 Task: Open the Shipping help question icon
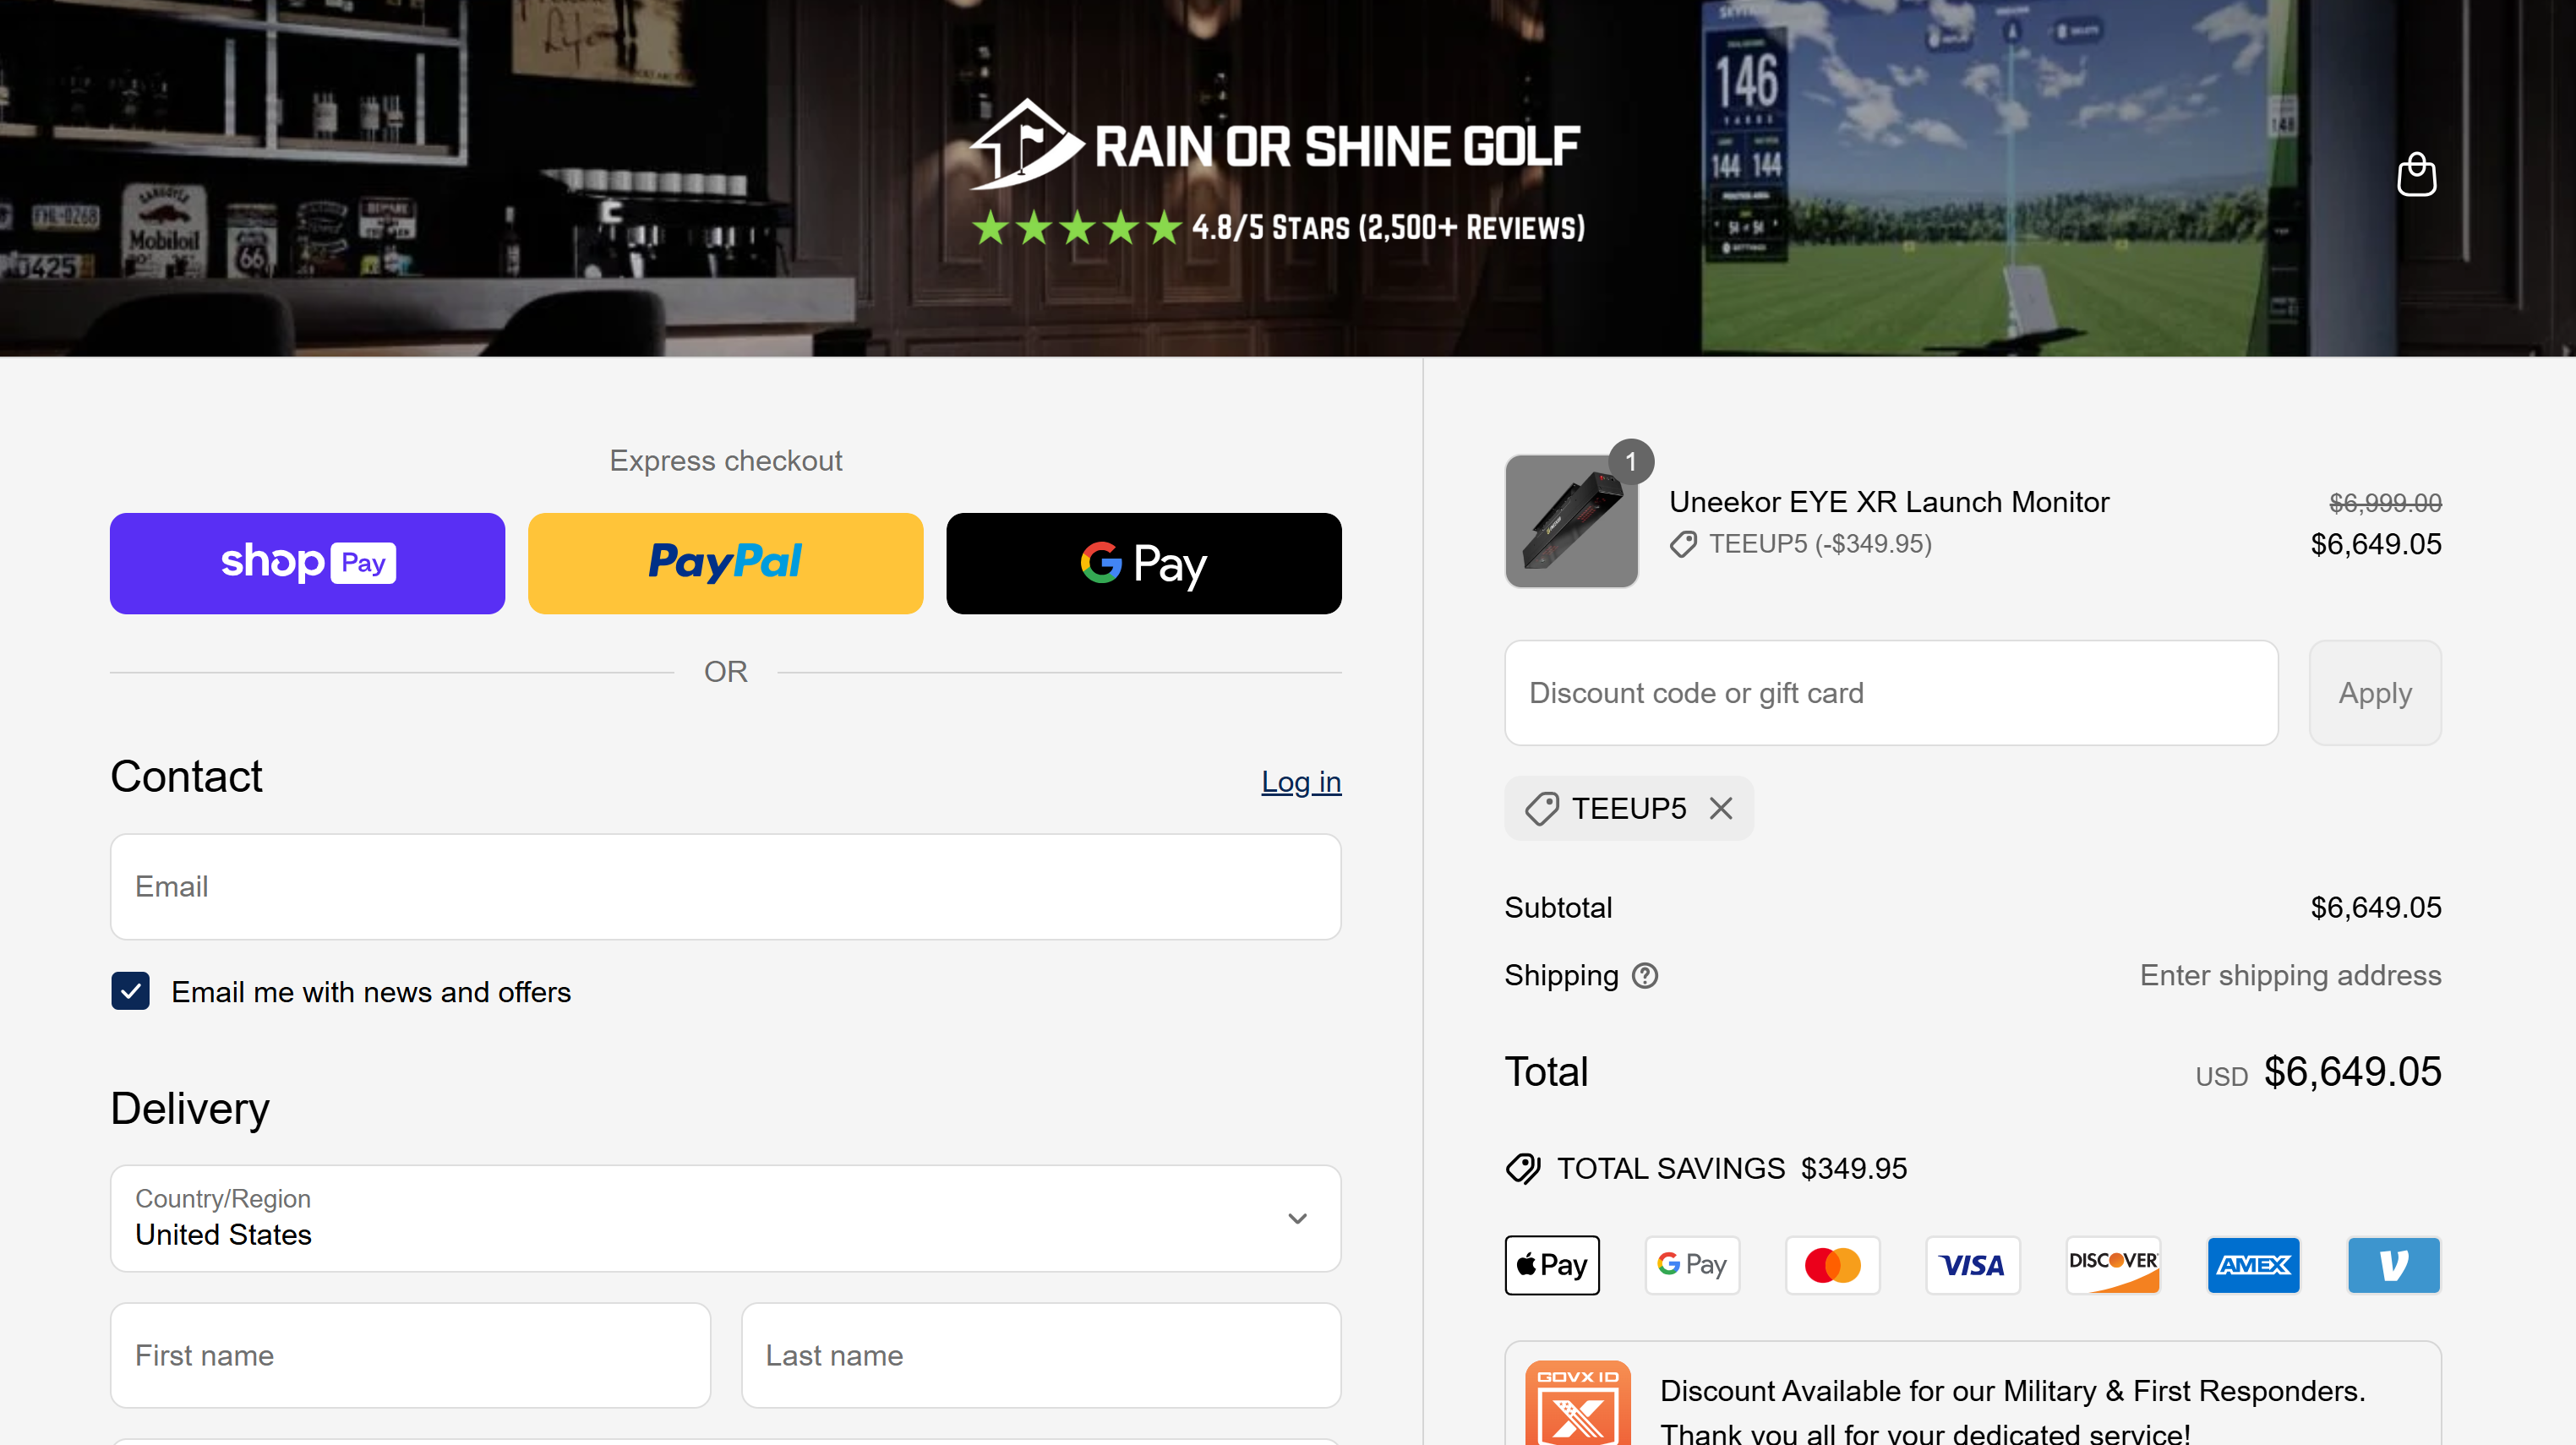(1645, 975)
